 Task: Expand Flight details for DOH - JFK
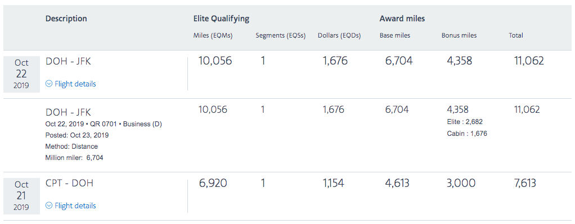[71, 84]
